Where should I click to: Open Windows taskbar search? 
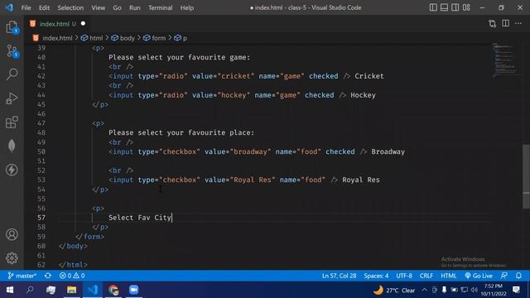30,290
